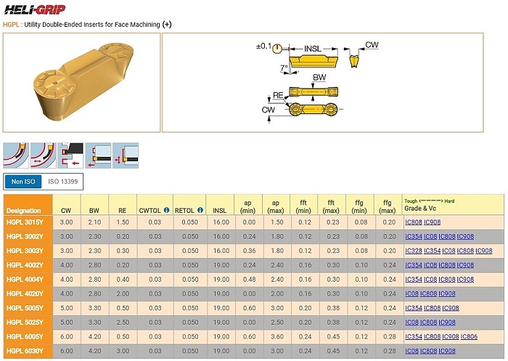Switch to the Non ISO tab
The width and height of the screenshot is (508, 361).
pyautogui.click(x=23, y=182)
